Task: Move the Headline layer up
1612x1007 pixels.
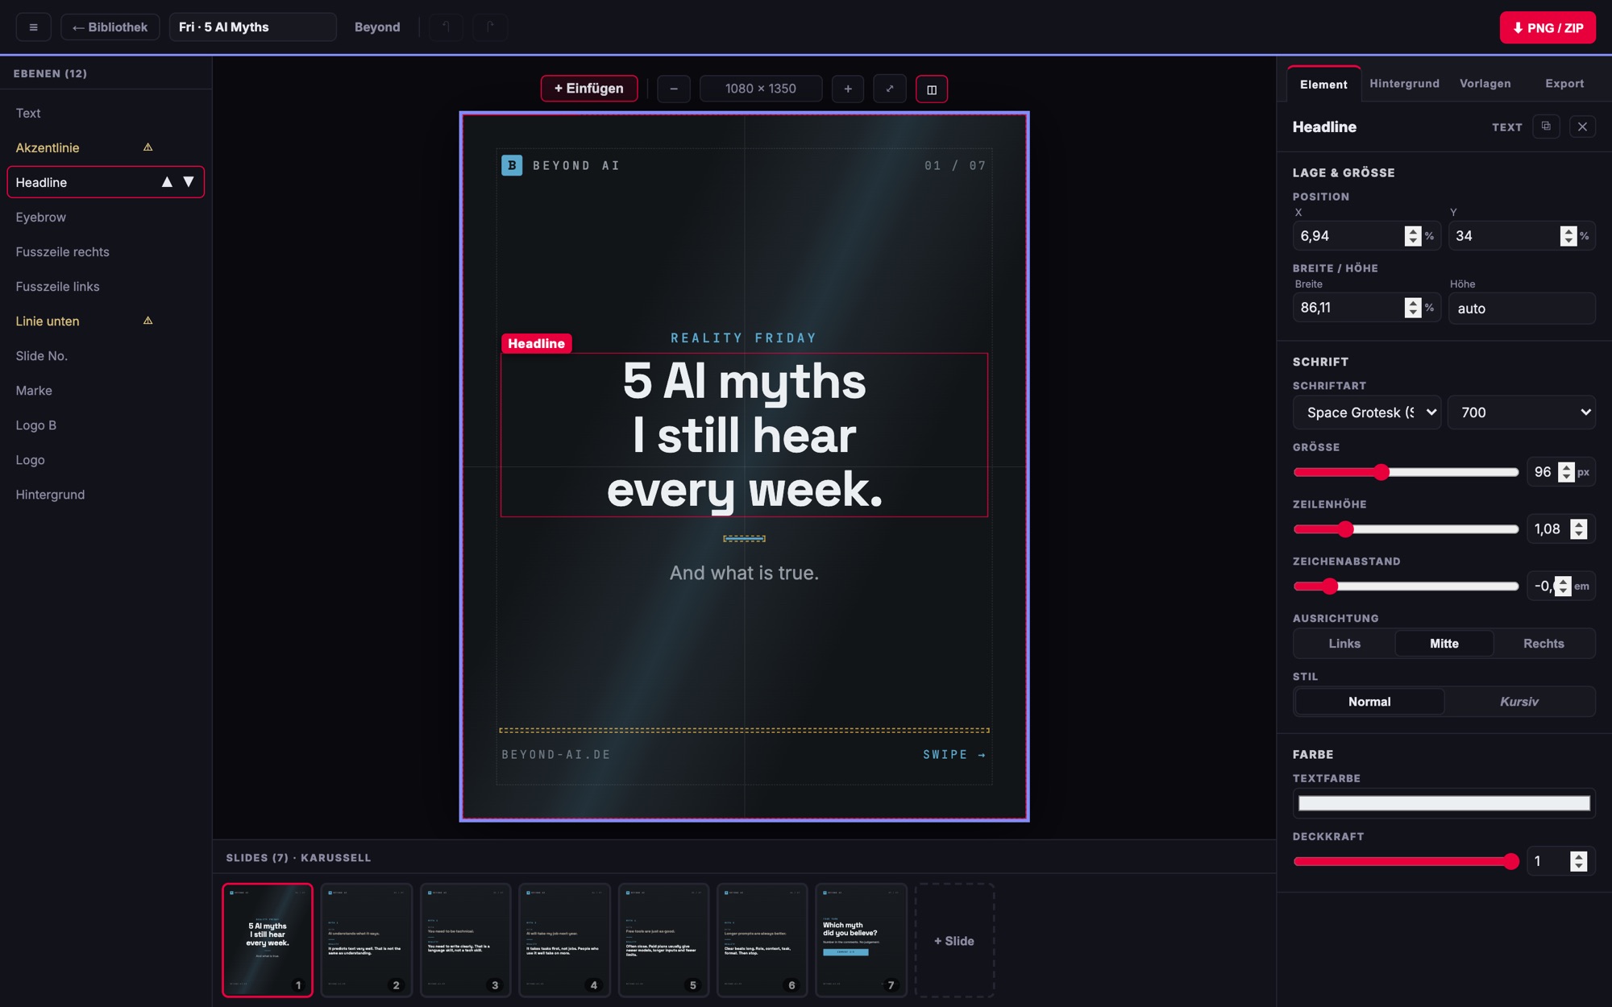Action: click(x=167, y=182)
